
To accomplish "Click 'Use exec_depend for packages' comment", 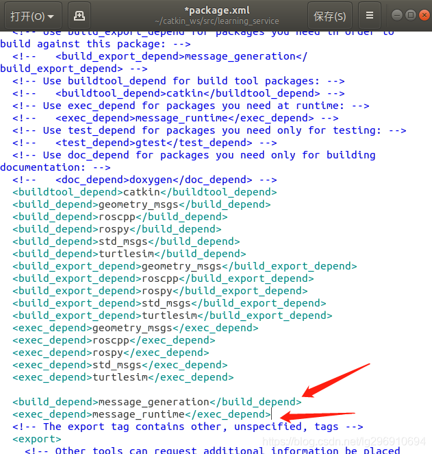I will [x=191, y=106].
